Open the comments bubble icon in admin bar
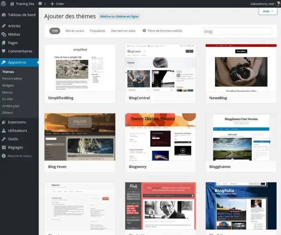The image size is (281, 235). (x=40, y=4)
